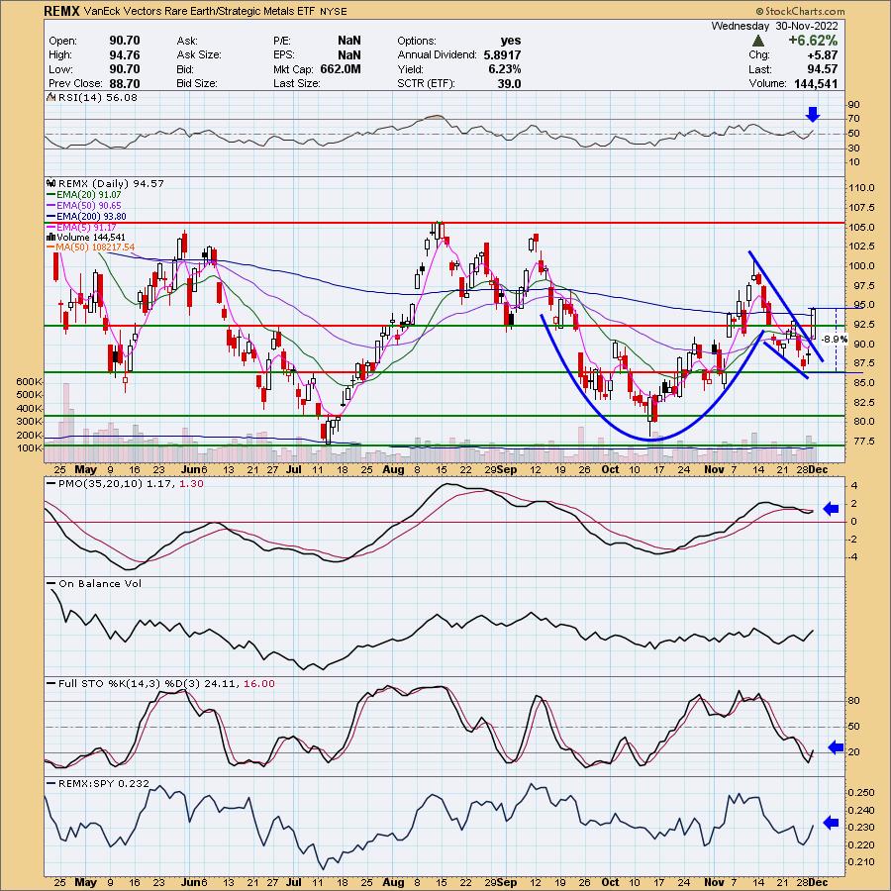
Task: Click the 110.0 price axis label
Action: point(862,188)
